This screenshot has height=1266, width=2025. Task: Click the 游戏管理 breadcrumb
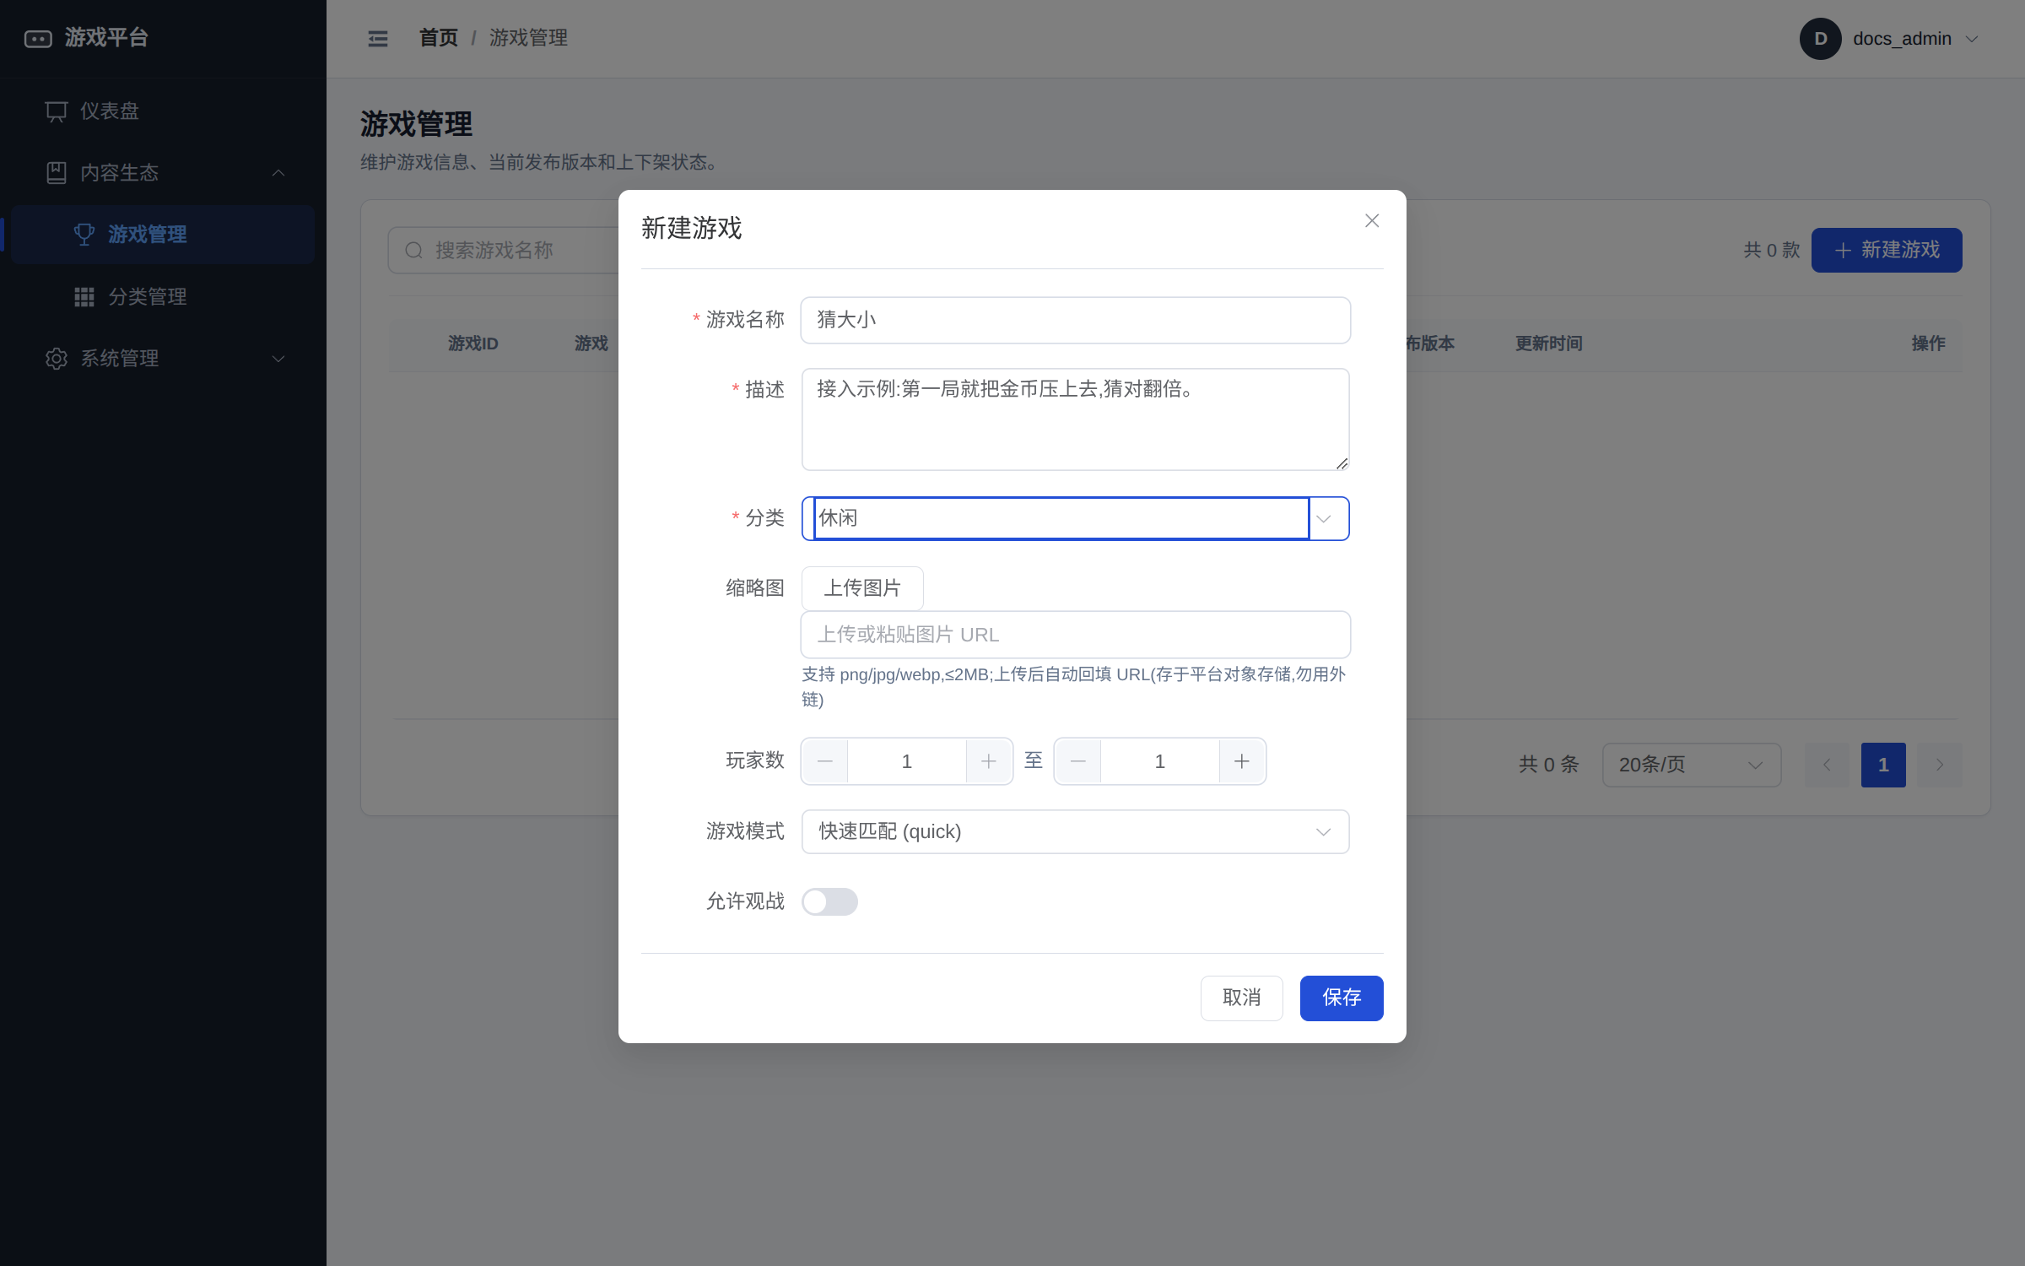click(528, 38)
